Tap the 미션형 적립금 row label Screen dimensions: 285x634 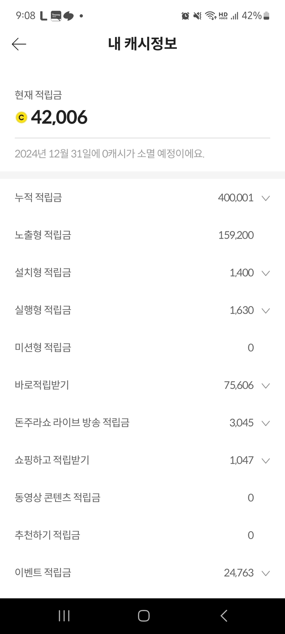coord(43,348)
